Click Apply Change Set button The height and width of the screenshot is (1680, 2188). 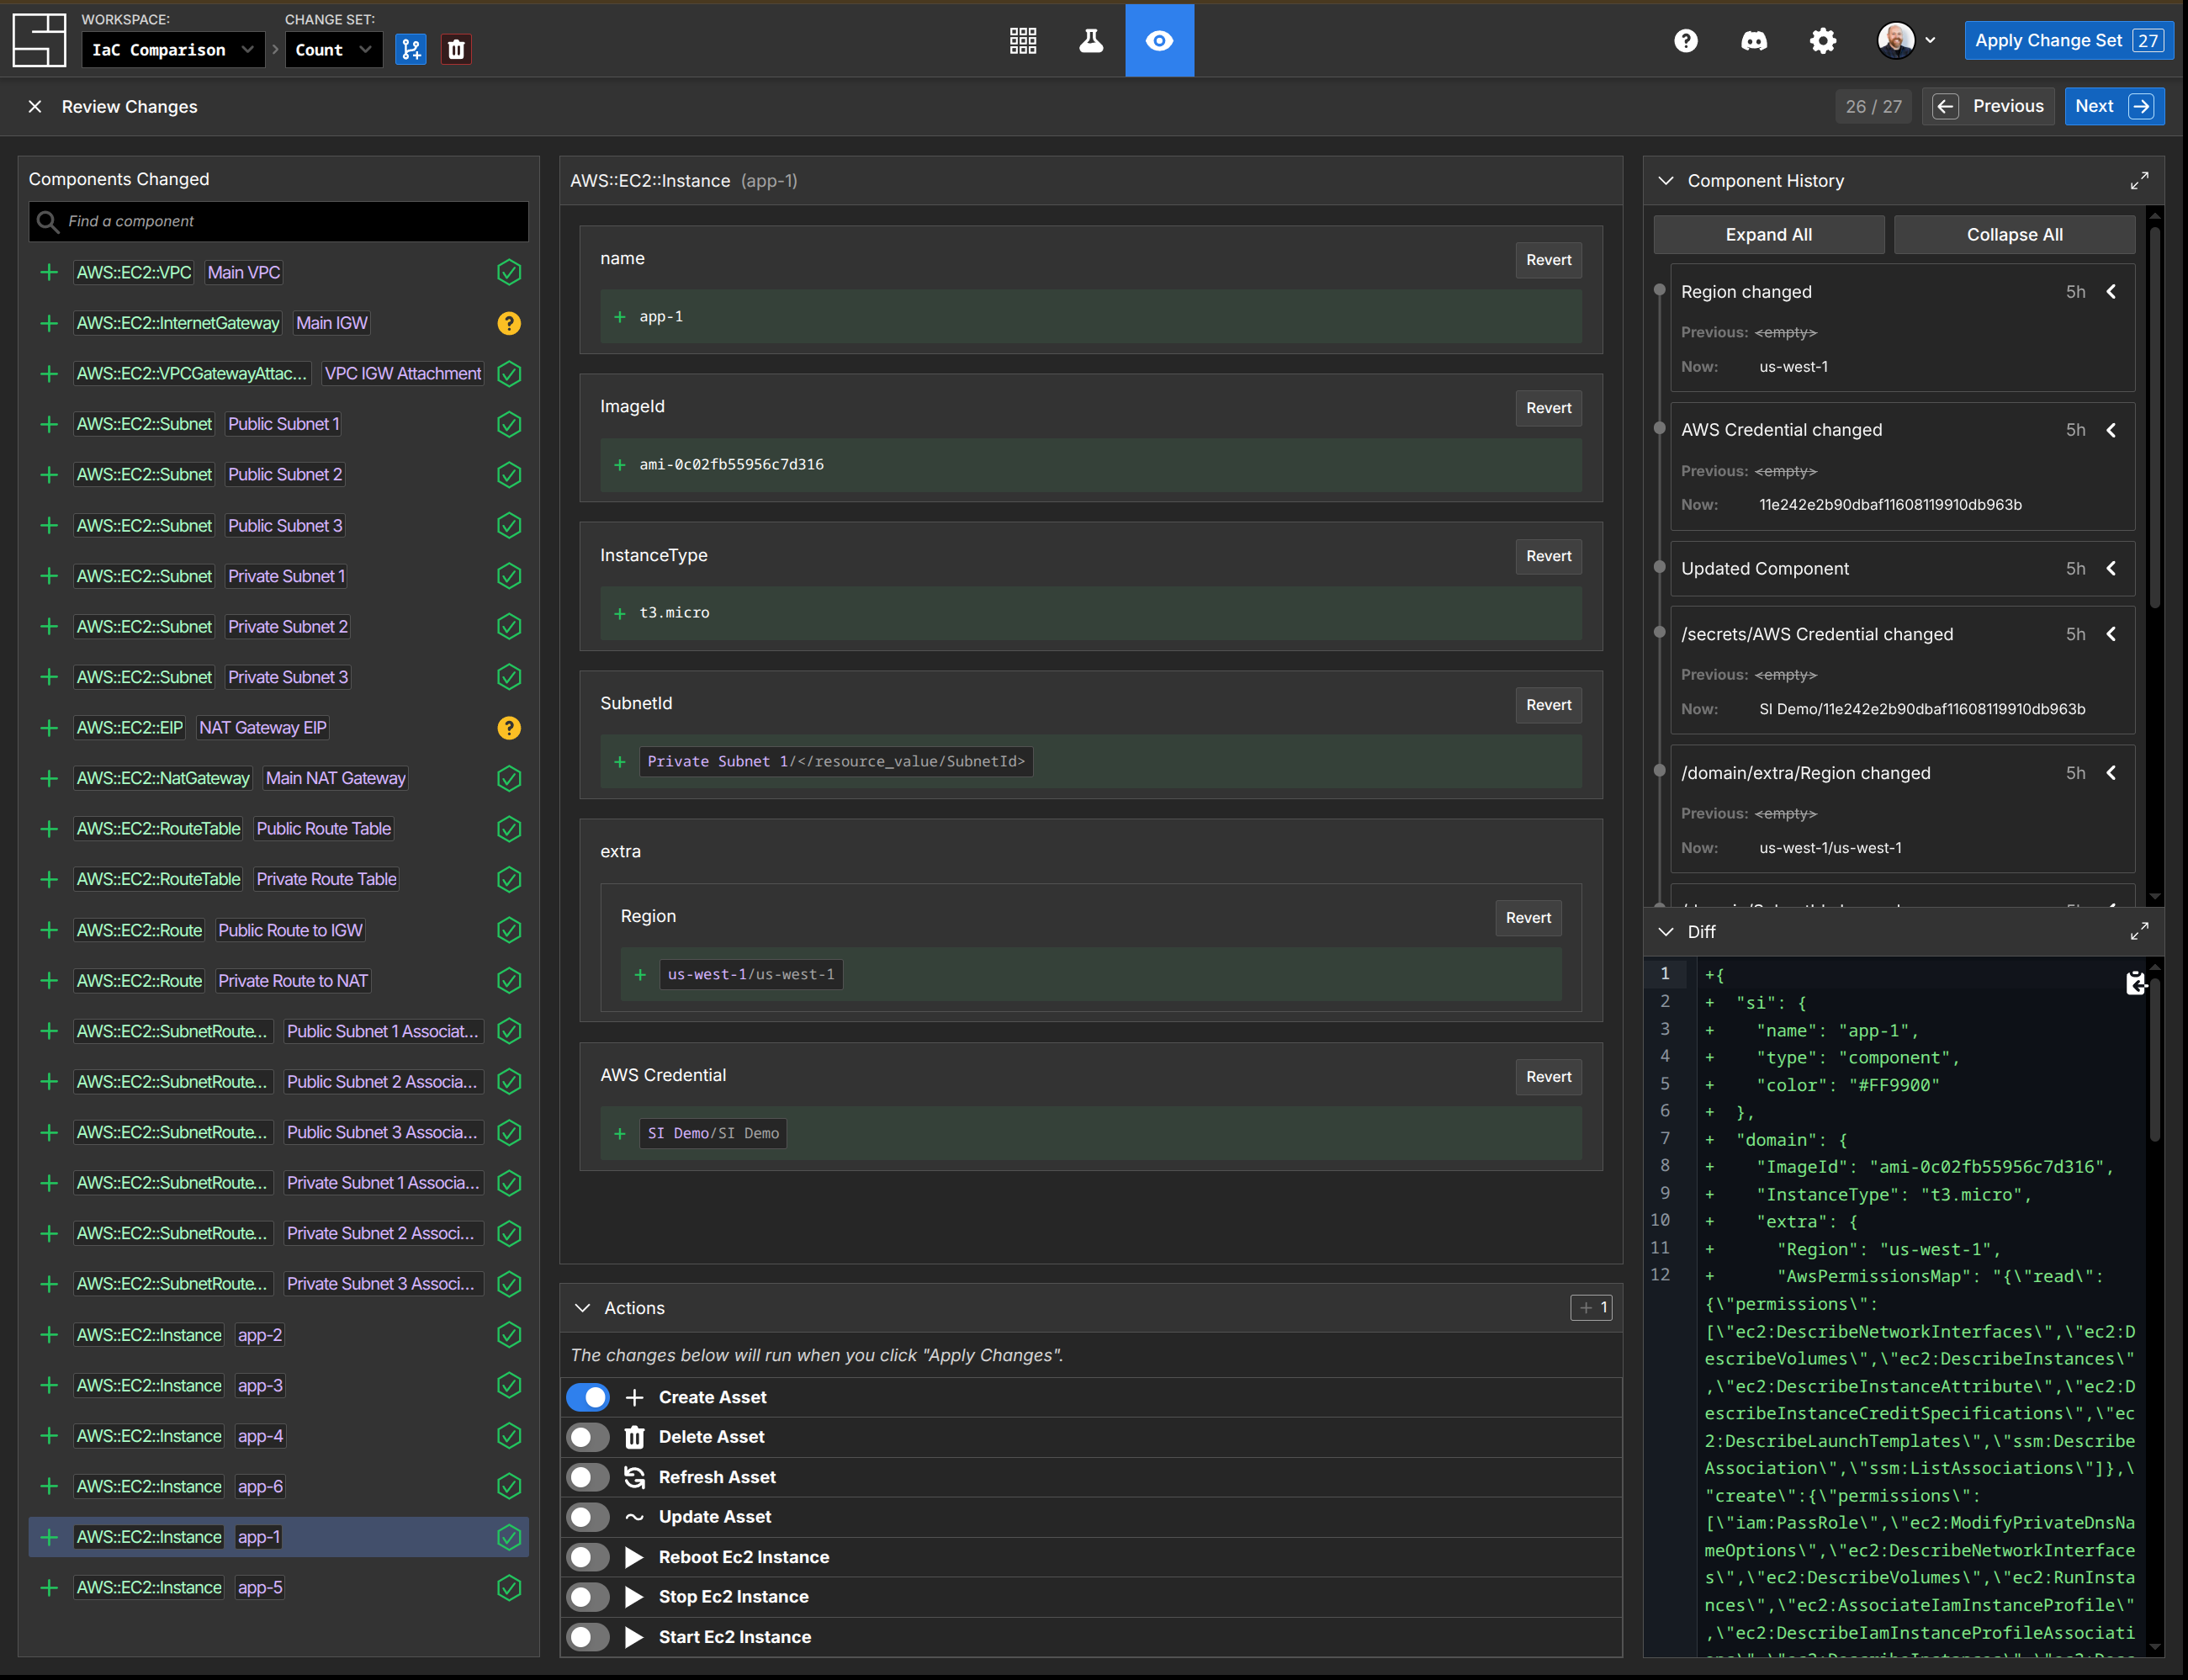pyautogui.click(x=2066, y=41)
